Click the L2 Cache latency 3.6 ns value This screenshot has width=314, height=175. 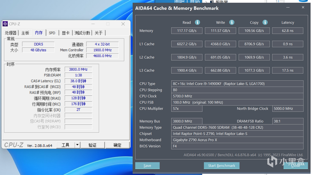pyautogui.click(x=288, y=57)
